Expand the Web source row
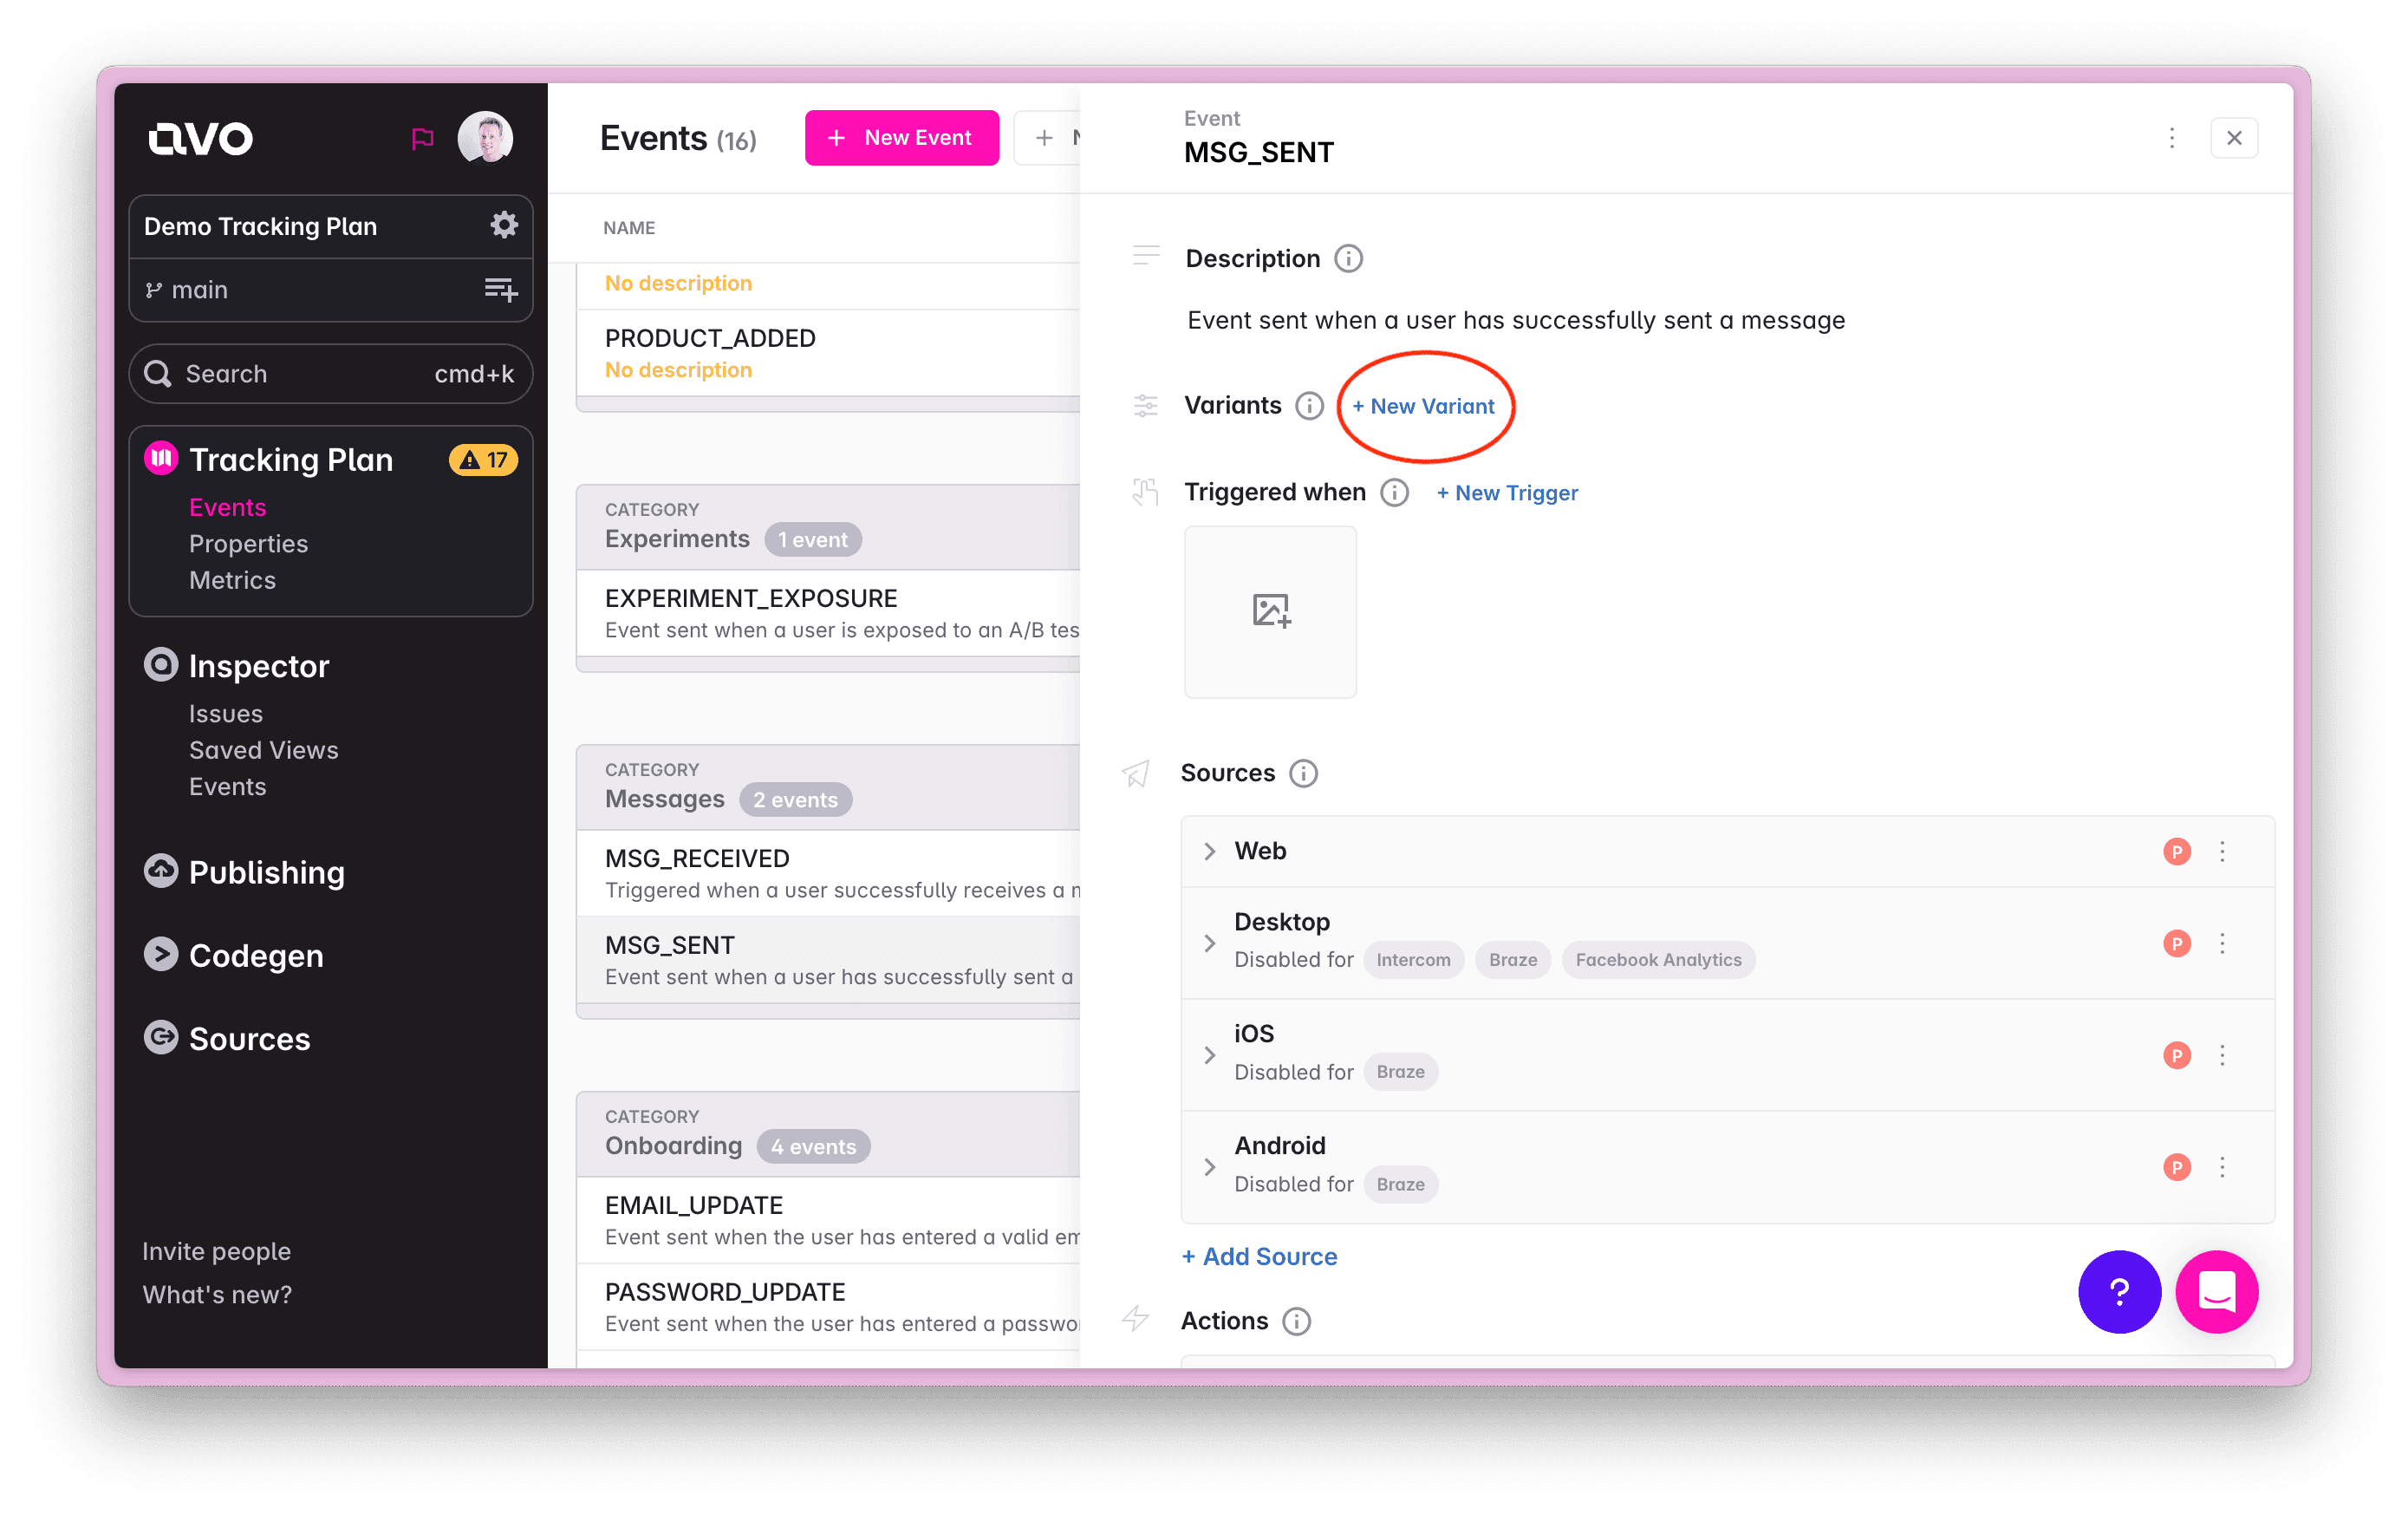The height and width of the screenshot is (1514, 2408). [1212, 852]
